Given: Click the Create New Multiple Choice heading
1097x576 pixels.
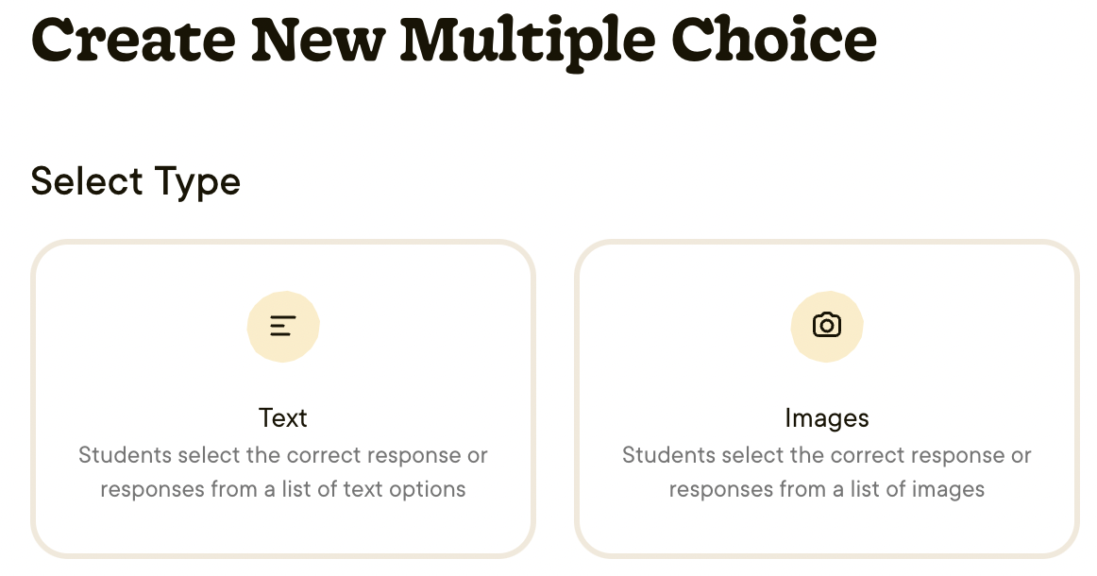Looking at the screenshot, I should click(453, 40).
